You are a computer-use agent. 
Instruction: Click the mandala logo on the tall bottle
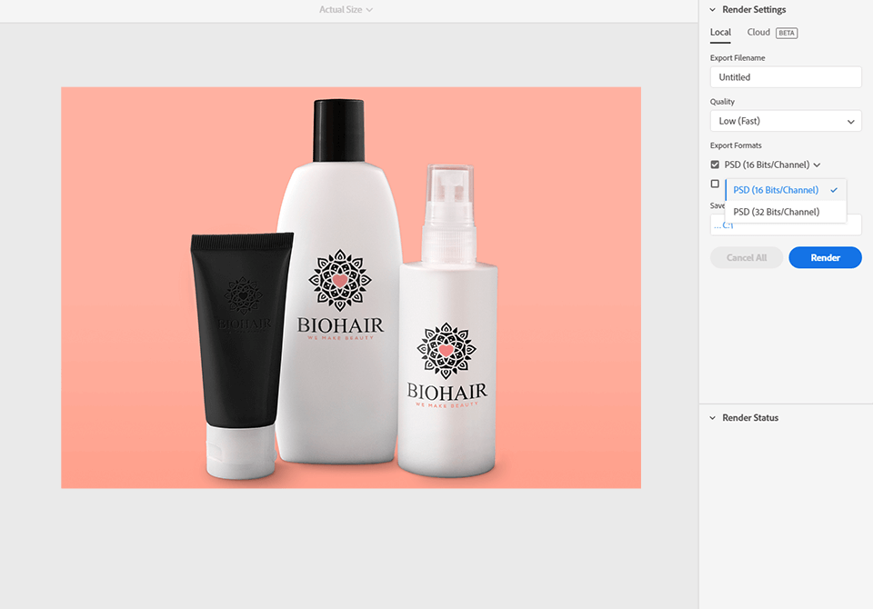339,281
